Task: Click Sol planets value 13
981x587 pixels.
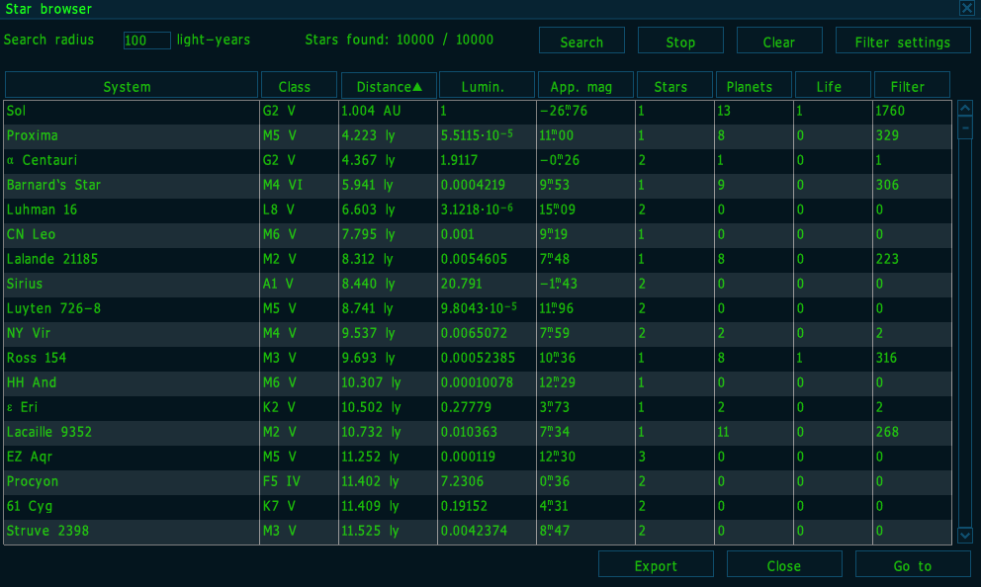Action: [x=724, y=112]
